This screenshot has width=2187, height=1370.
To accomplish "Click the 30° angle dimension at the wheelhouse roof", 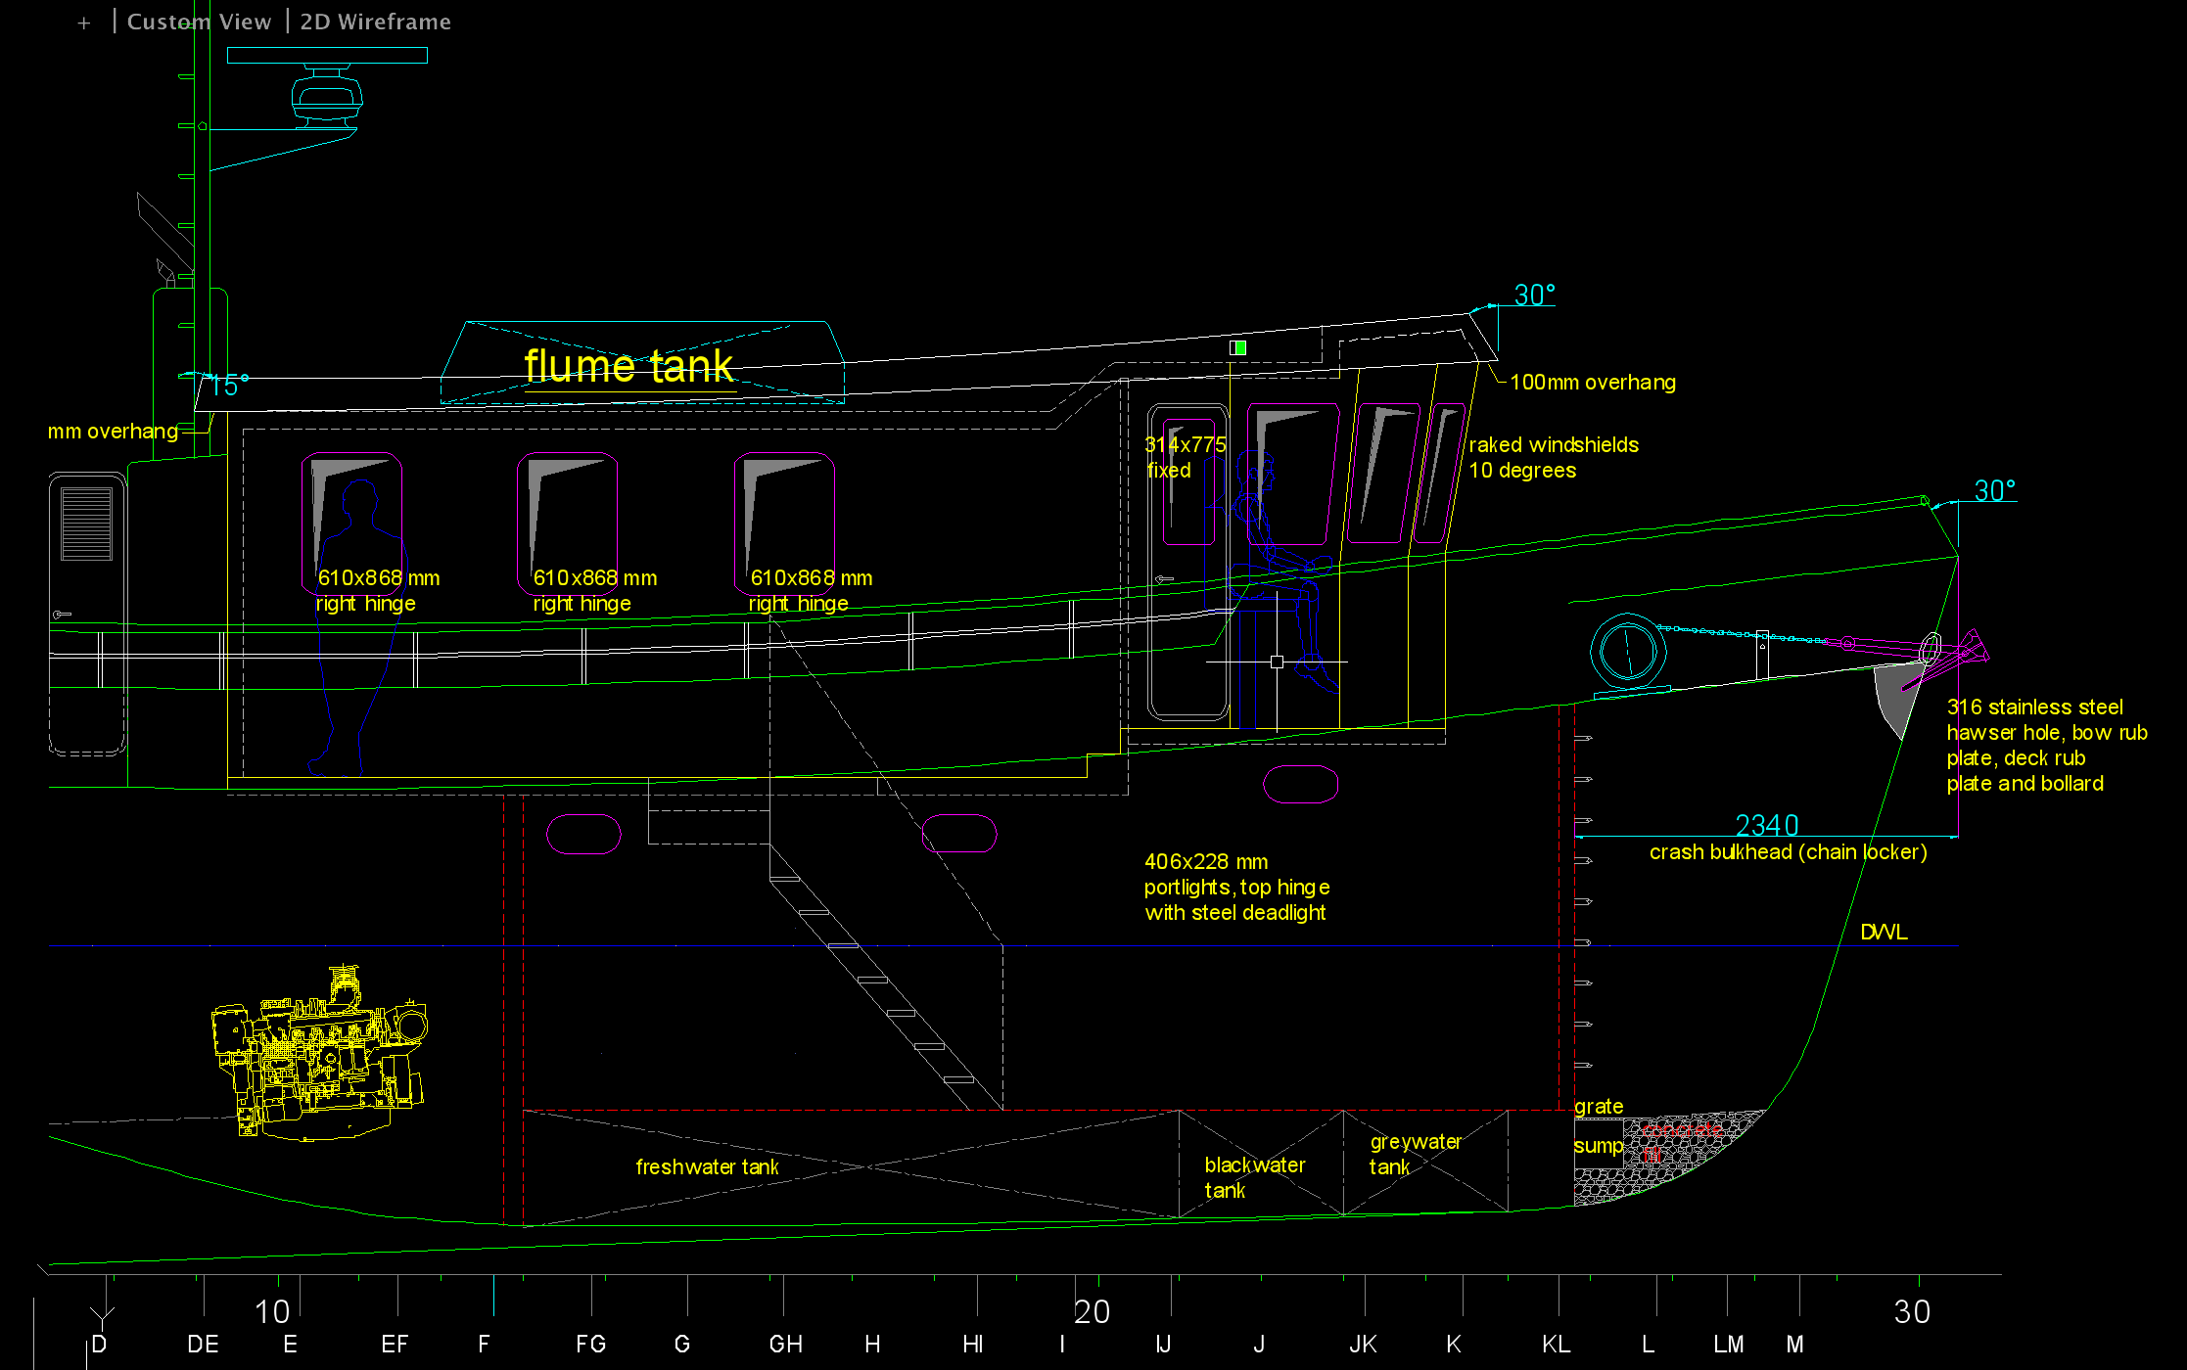I will [1534, 295].
